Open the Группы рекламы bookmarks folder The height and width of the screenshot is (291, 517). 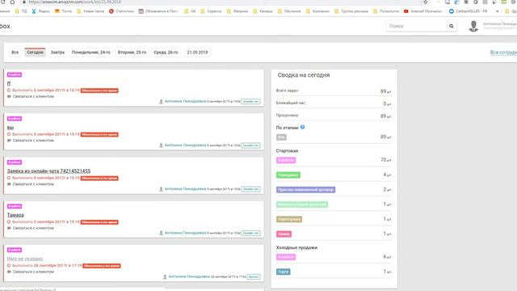(x=351, y=11)
